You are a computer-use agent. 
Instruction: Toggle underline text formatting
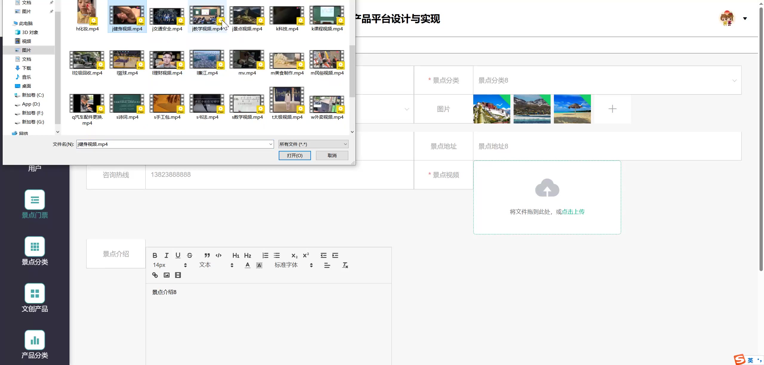pyautogui.click(x=178, y=256)
